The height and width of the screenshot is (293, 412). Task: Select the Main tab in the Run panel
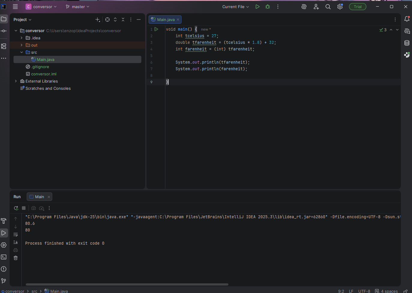(39, 197)
